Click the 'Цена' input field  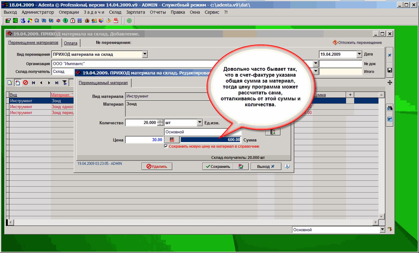coord(144,140)
